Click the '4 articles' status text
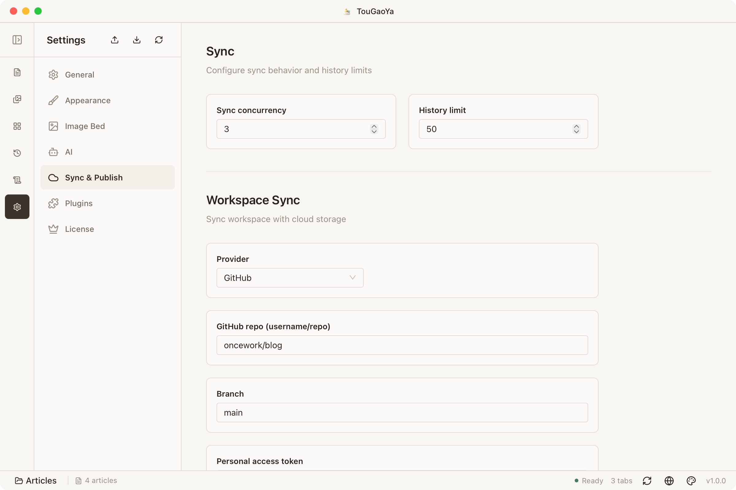736x490 pixels. (x=101, y=481)
